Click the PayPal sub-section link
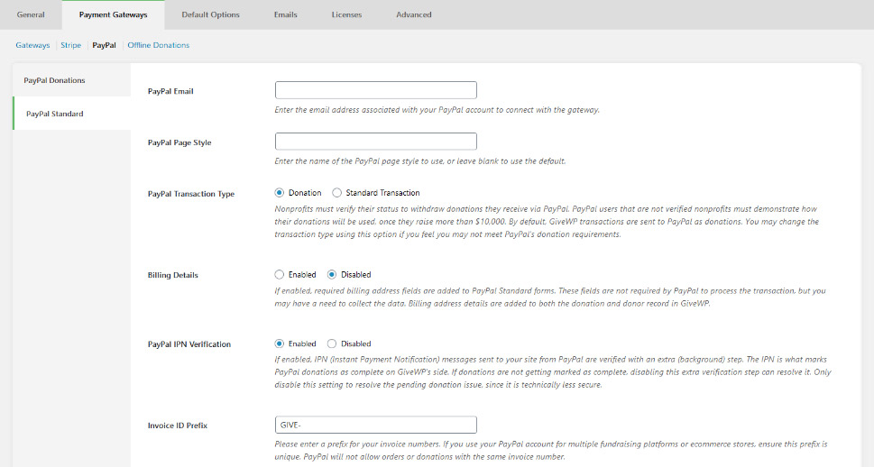Screen dimensions: 874x467 [104, 45]
